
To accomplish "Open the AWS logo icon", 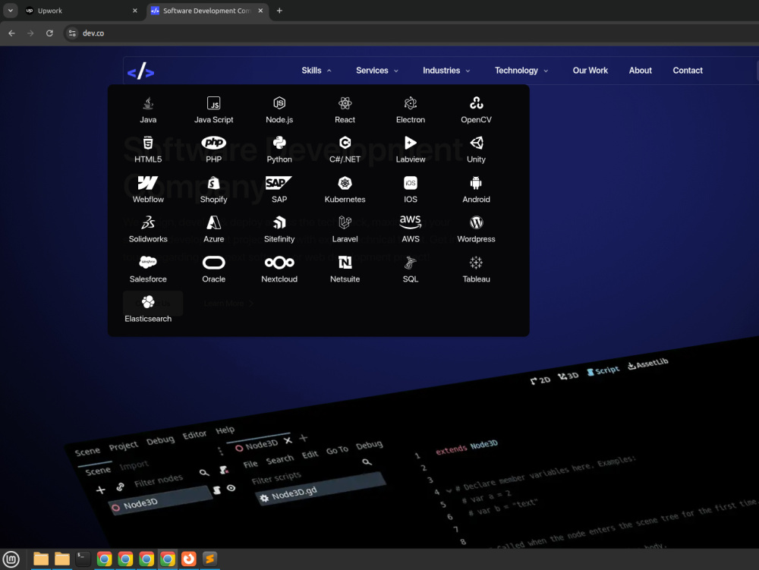I will (411, 222).
